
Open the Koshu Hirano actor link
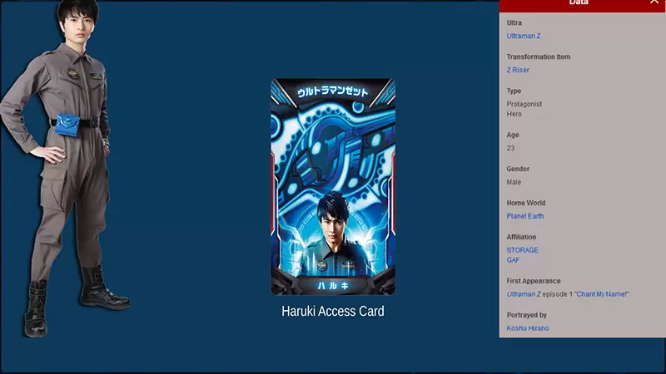[528, 328]
